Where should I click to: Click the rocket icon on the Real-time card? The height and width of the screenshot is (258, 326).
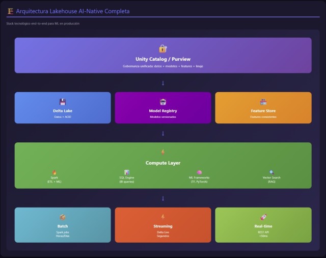tap(263, 217)
